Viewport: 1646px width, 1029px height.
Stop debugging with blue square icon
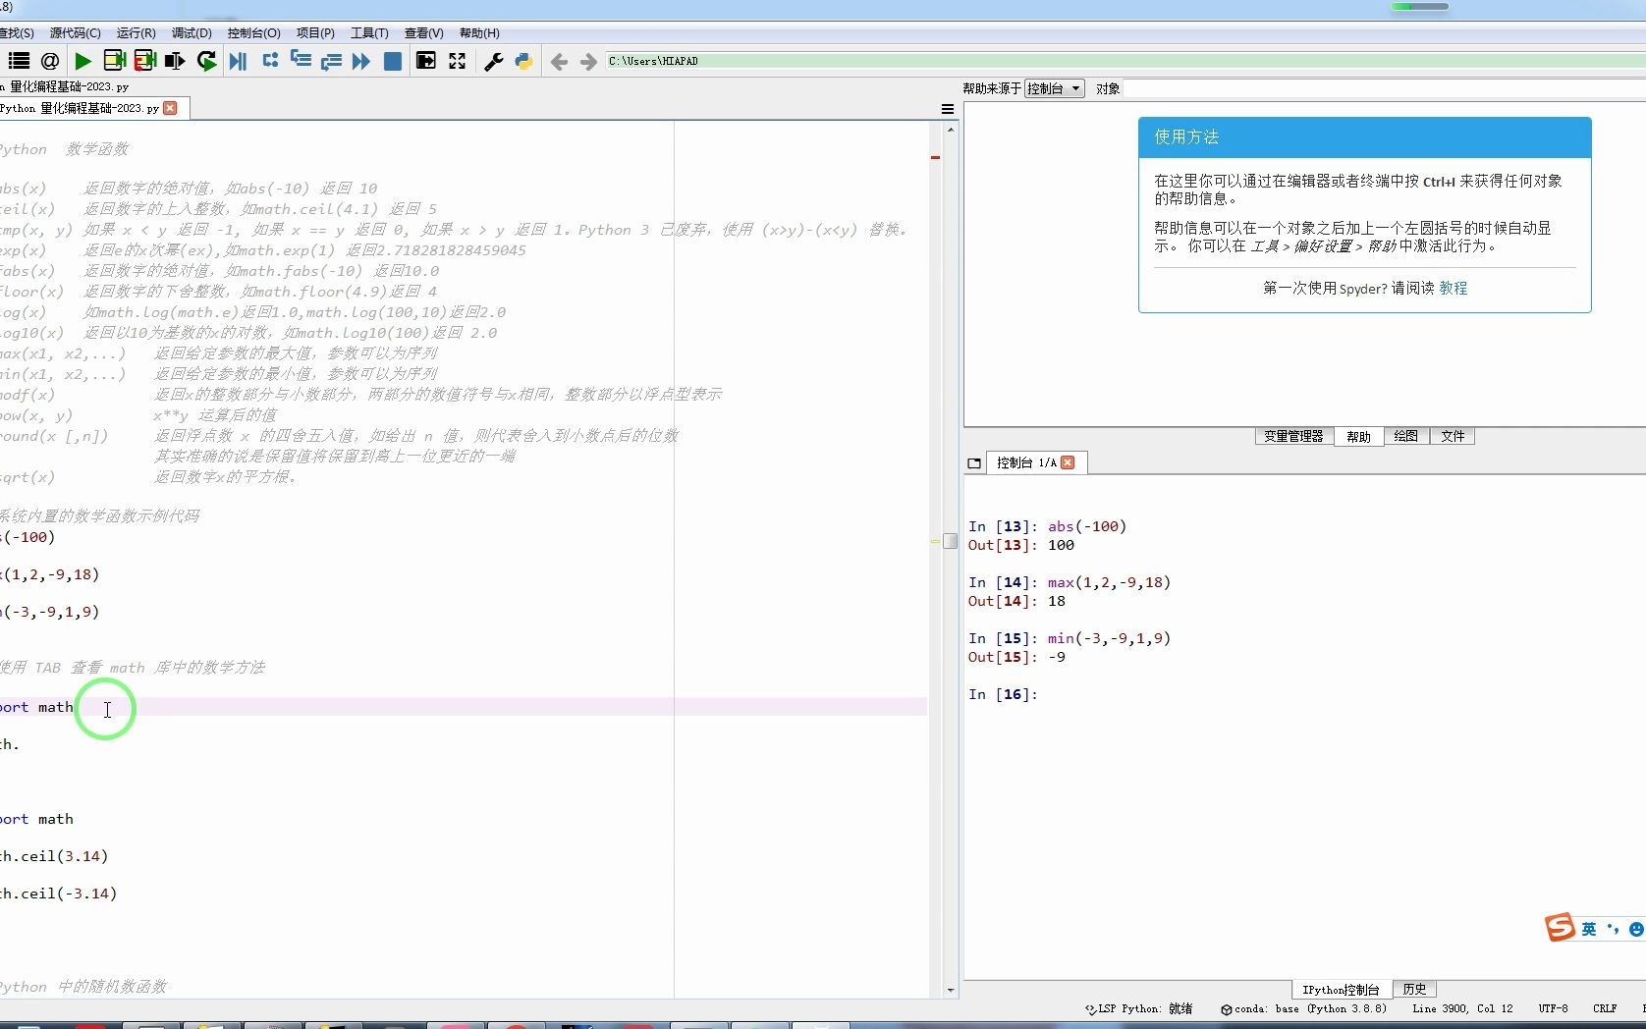click(x=393, y=61)
